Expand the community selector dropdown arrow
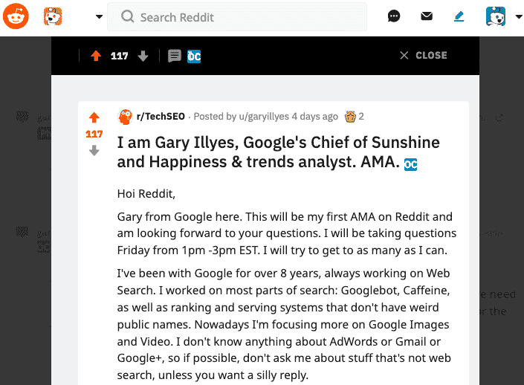Screen dimensions: 524x385 tap(99, 16)
